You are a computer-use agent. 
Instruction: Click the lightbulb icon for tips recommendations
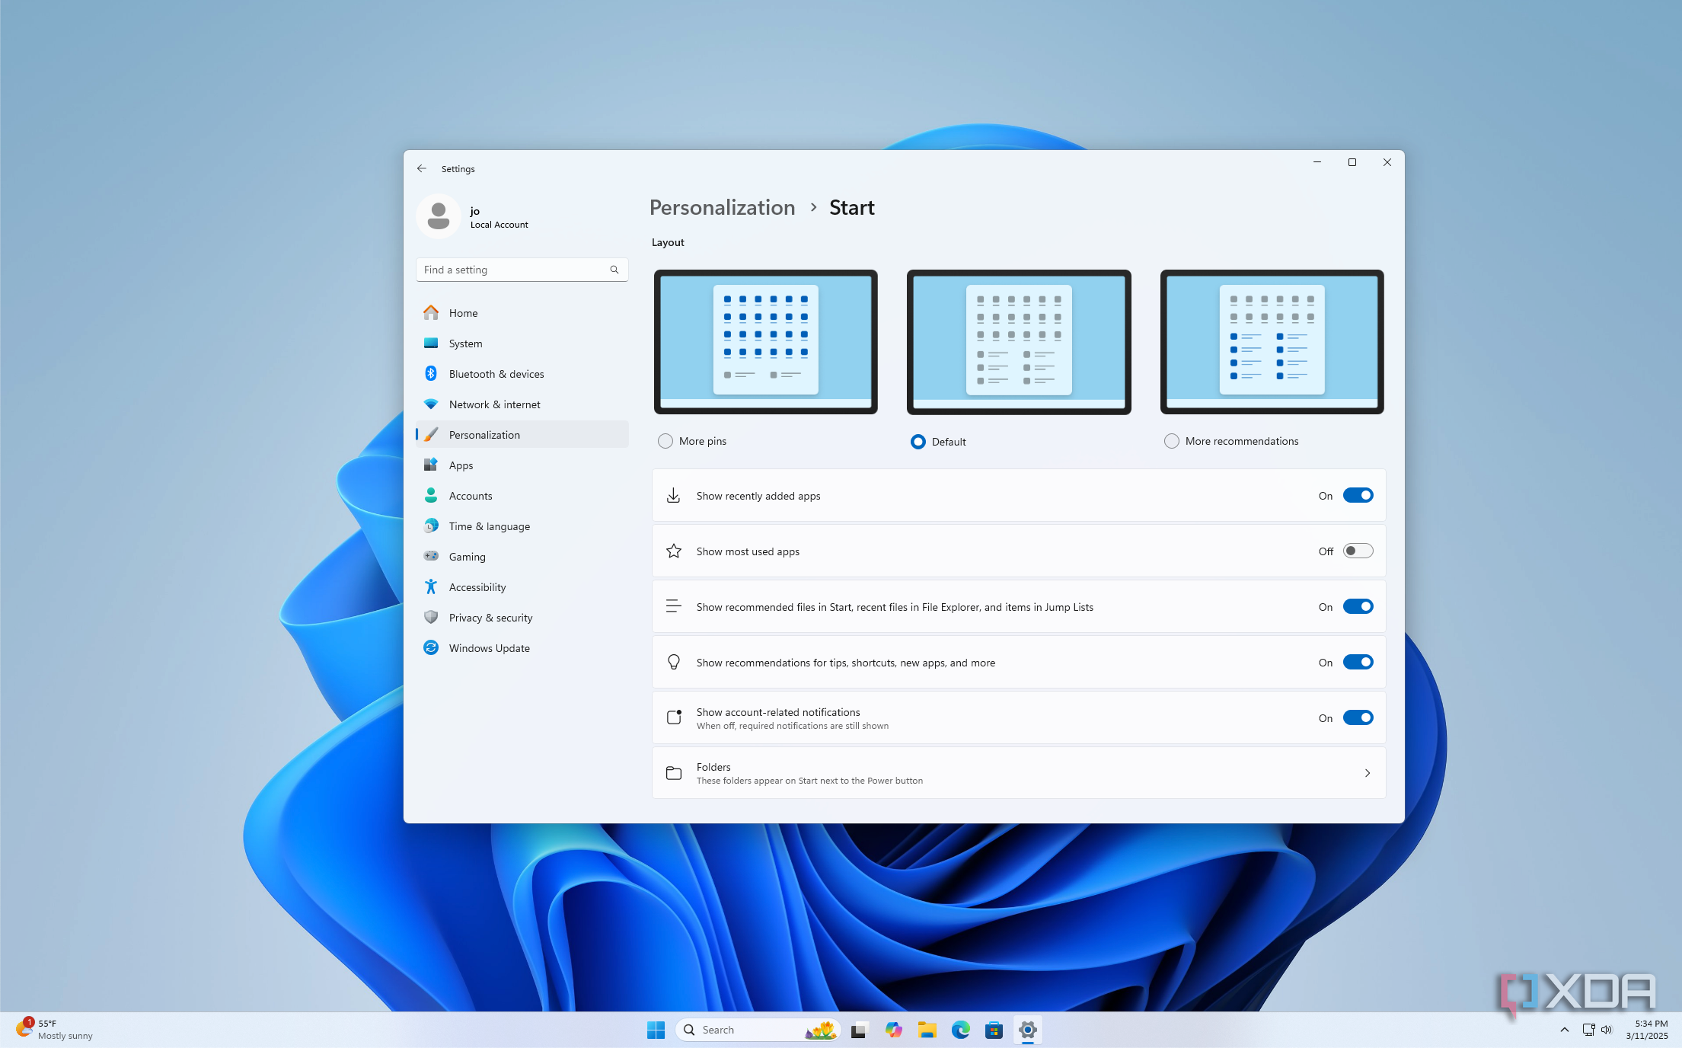point(674,662)
